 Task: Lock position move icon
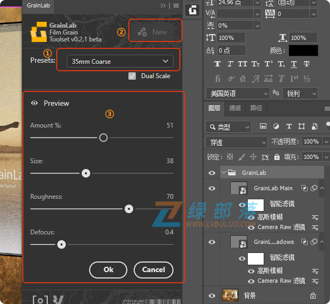coord(253,157)
